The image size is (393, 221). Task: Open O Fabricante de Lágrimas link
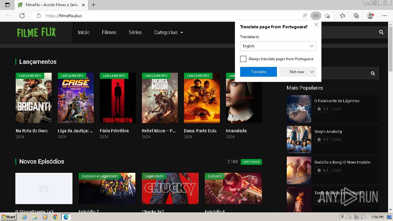point(337,101)
